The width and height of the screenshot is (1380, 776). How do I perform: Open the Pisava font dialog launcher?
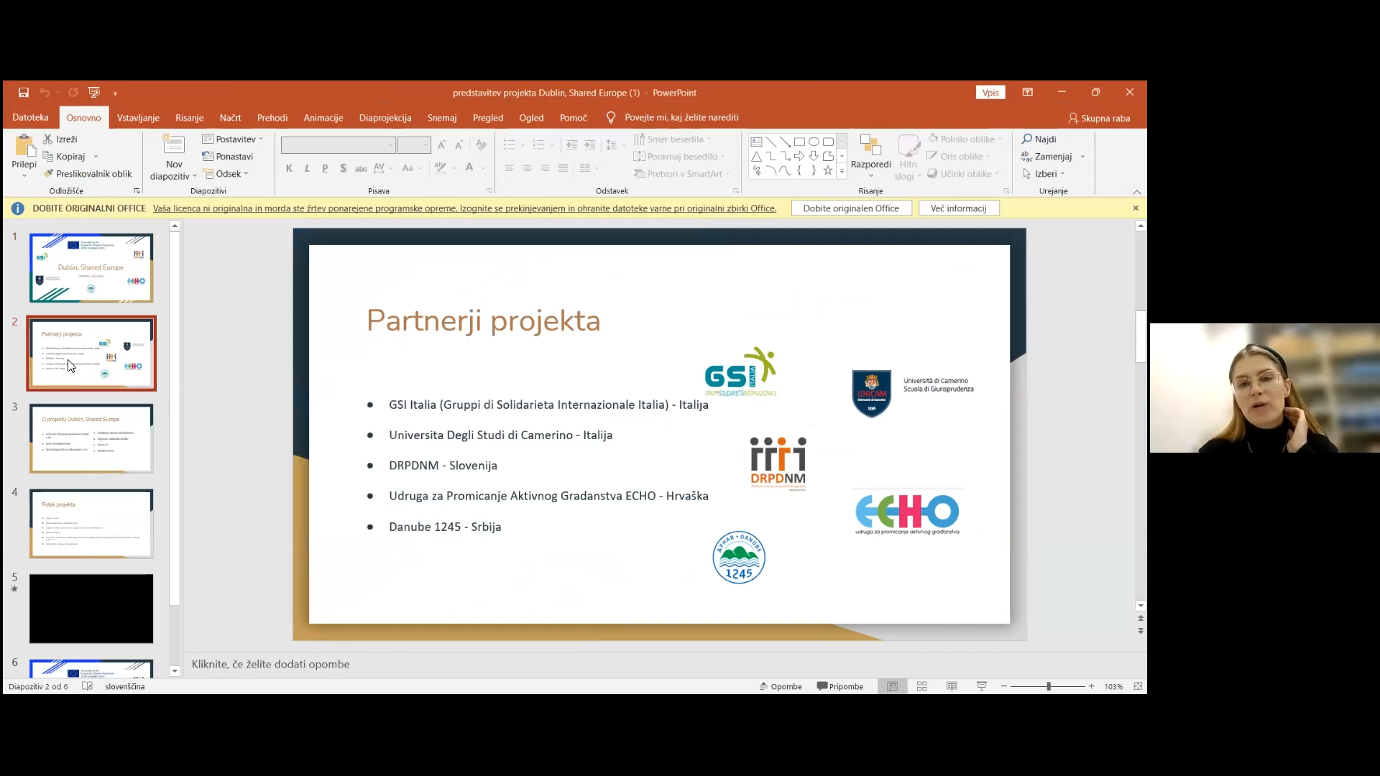(489, 191)
